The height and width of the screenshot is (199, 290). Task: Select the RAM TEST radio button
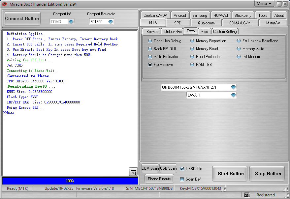pyautogui.click(x=202, y=65)
